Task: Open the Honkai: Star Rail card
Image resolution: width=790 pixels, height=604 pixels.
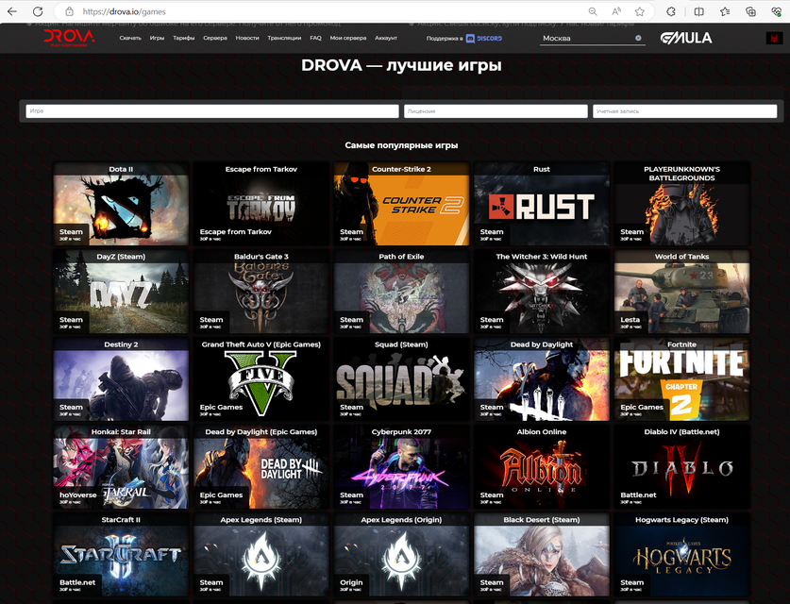Action: pos(121,466)
